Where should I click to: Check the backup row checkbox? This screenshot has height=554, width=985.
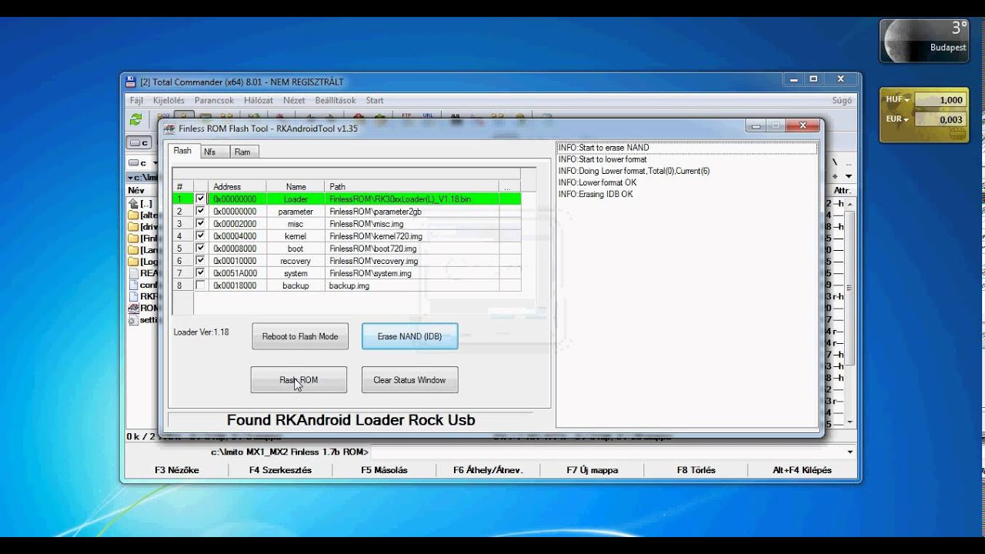click(x=201, y=285)
